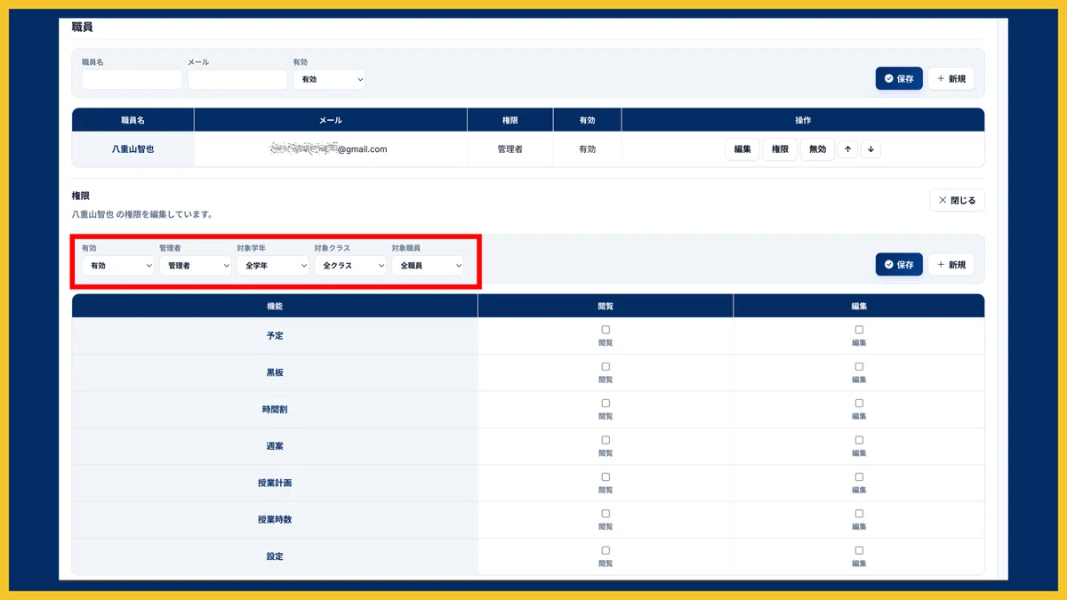Tick the 閲覧 checkbox for 予定
This screenshot has height=600, width=1067.
point(606,330)
